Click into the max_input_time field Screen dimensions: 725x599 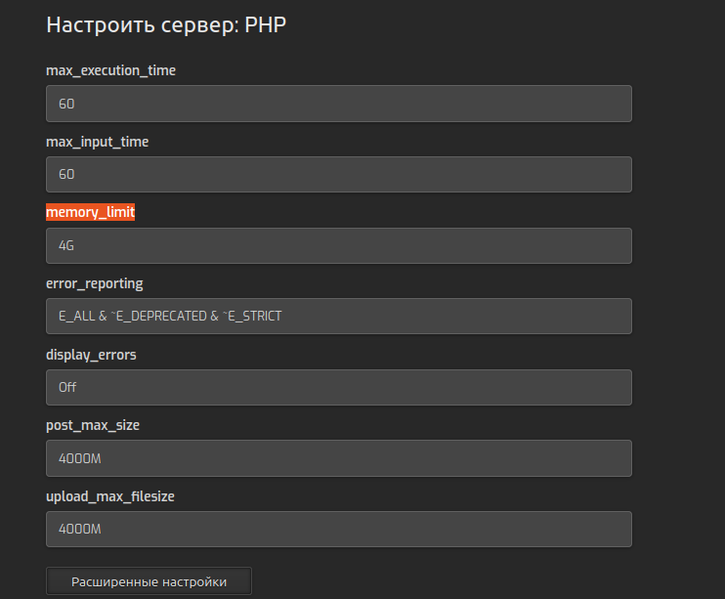(339, 174)
